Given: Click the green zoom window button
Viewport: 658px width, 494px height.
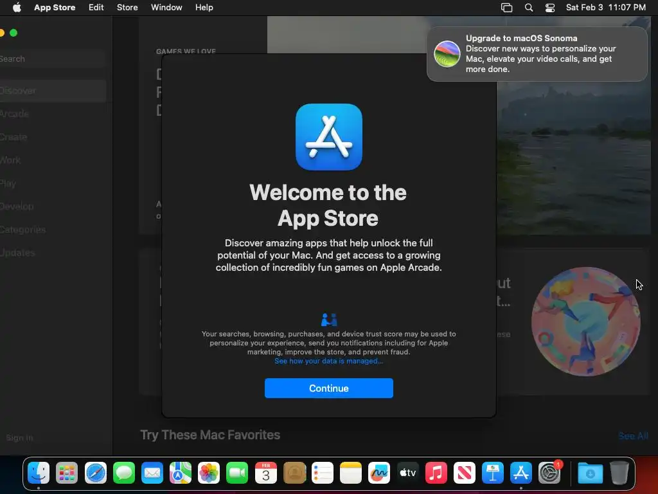Looking at the screenshot, I should tap(13, 33).
